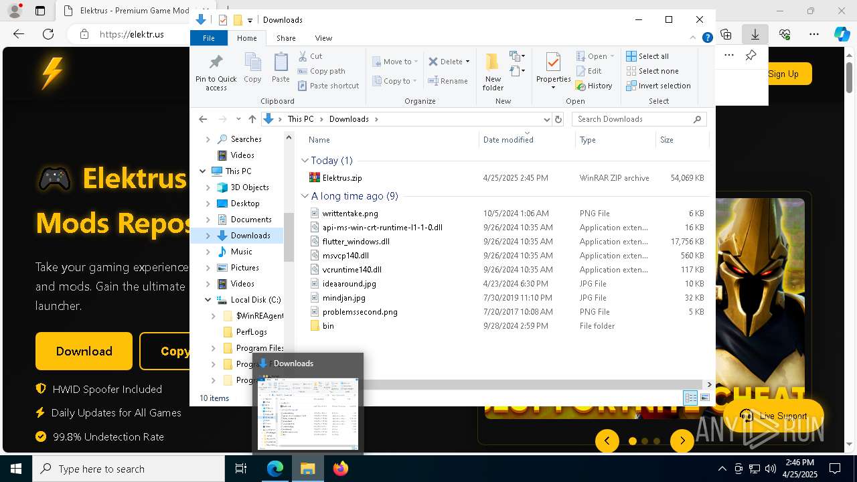Select 3D Objects in navigation pane
This screenshot has height=482, width=857.
(250, 187)
